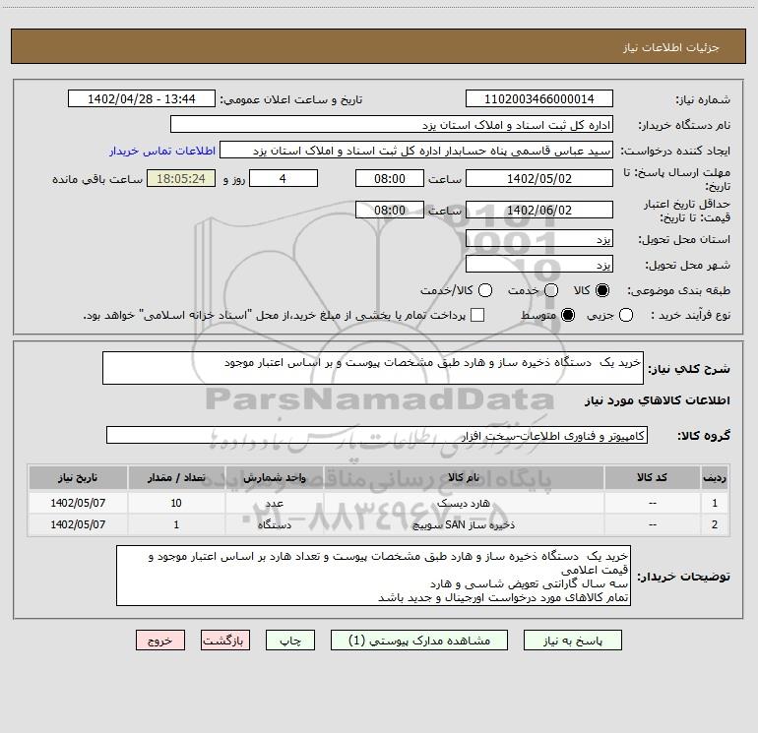Click the response deadline time 08:00 field

pos(390,178)
